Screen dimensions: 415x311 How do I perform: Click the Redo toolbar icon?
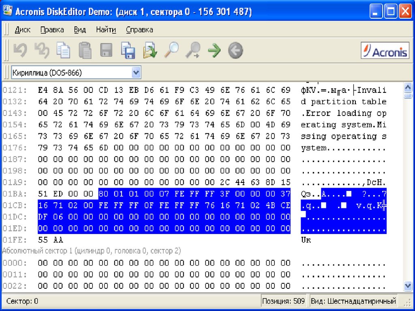(x=42, y=50)
